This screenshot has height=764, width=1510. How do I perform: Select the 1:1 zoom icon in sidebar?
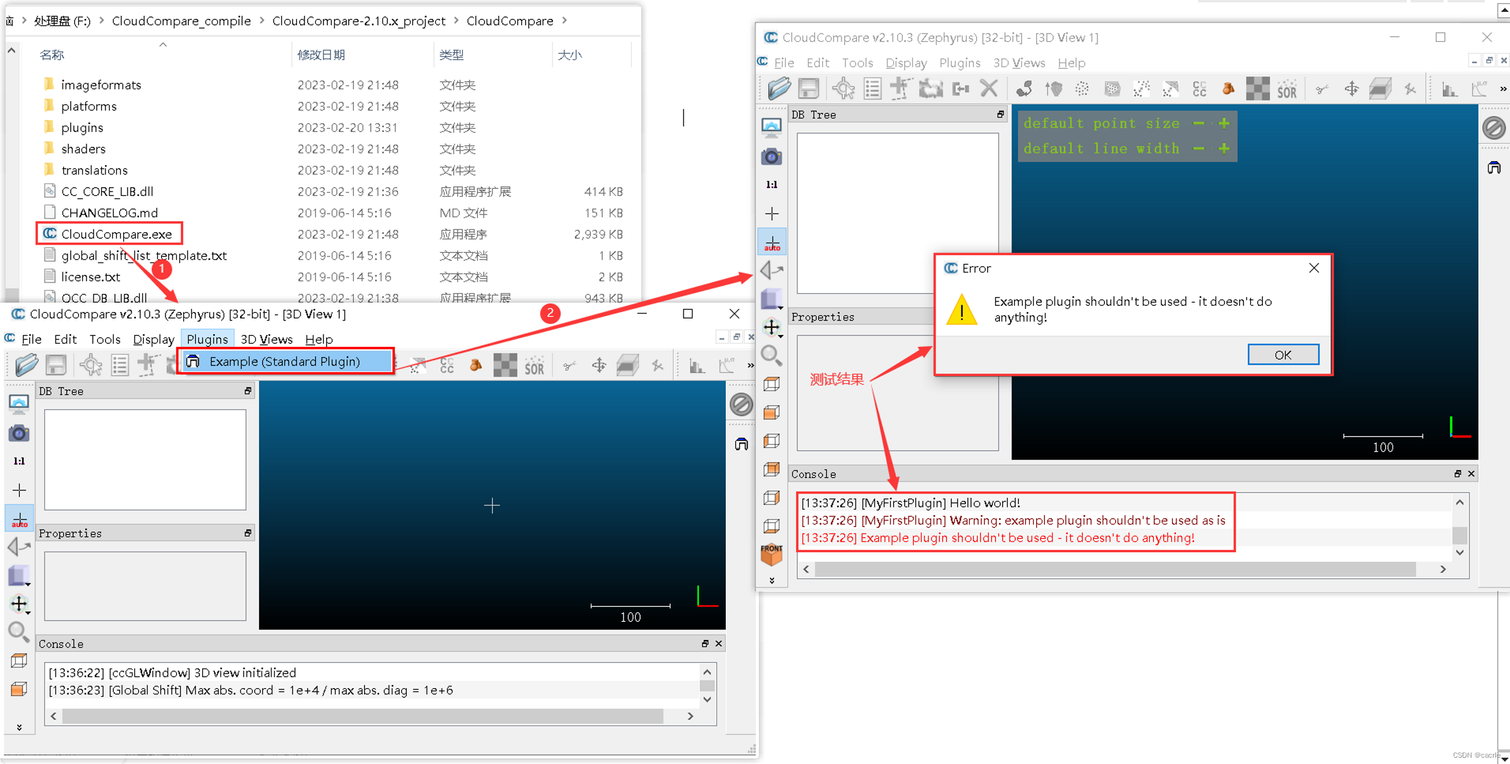click(x=772, y=184)
